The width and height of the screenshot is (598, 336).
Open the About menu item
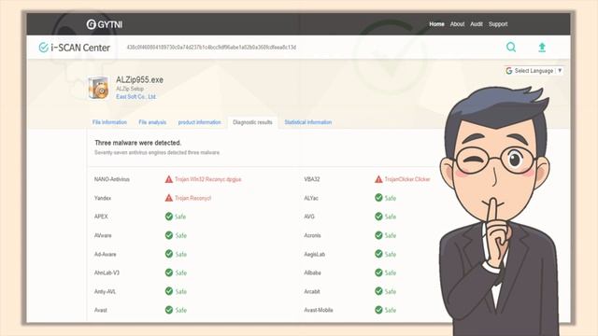coord(457,24)
